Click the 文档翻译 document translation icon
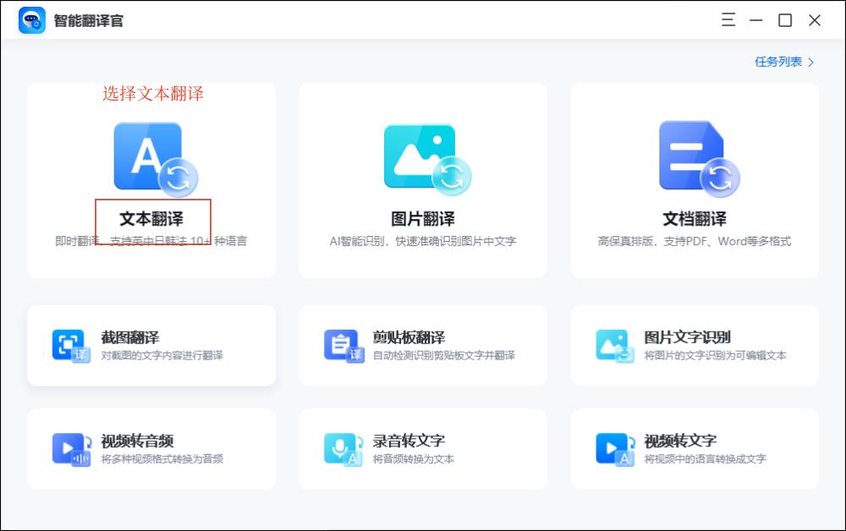This screenshot has height=531, width=846. [694, 157]
